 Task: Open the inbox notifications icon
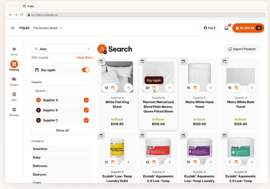click(227, 28)
